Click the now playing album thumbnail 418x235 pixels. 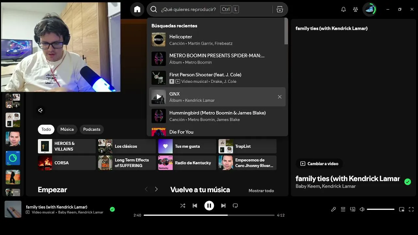tap(13, 209)
